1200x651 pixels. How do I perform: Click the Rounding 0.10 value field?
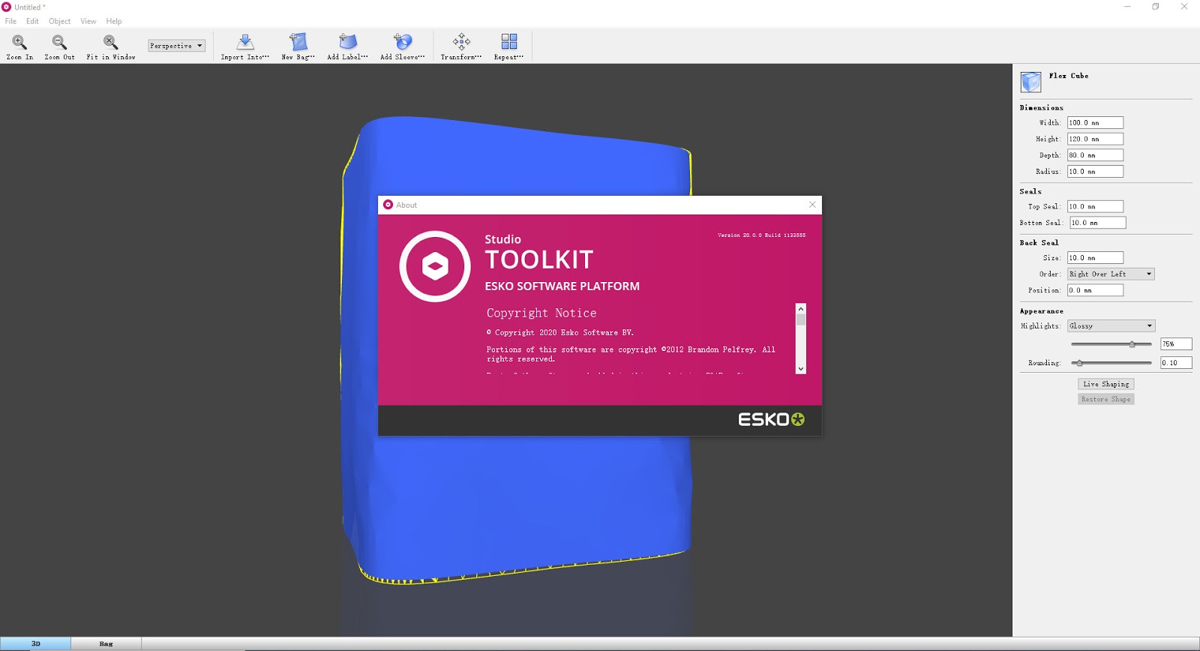click(1176, 363)
